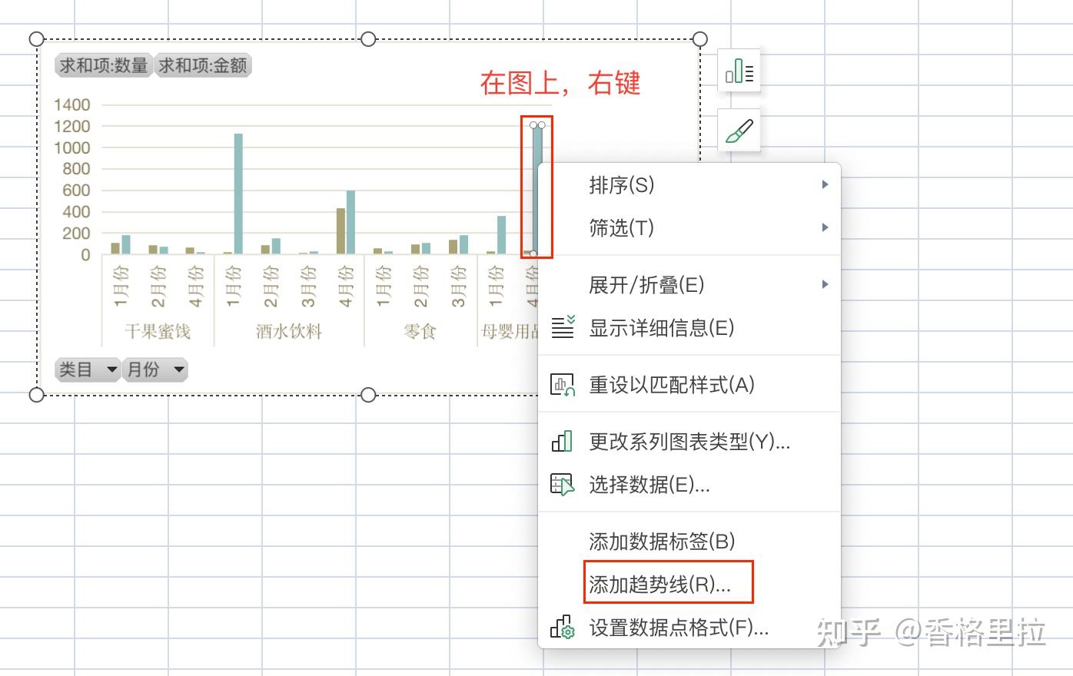Select the 母婴用品 1月份 金额 bar
The width and height of the screenshot is (1073, 676).
tap(501, 235)
